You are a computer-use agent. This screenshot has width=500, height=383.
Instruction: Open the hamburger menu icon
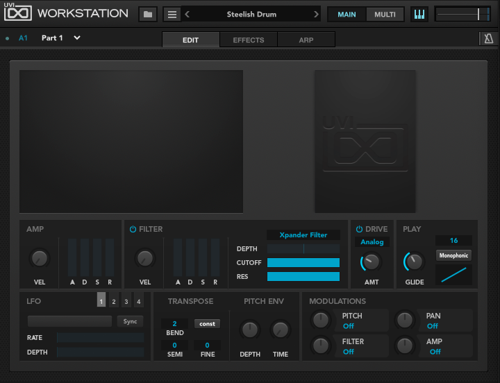(172, 15)
